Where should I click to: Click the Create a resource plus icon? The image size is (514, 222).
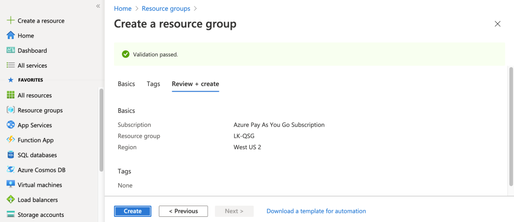10,21
